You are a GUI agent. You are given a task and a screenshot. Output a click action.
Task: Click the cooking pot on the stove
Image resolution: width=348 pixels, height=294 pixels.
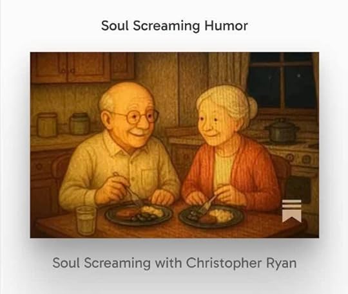pos(282,130)
